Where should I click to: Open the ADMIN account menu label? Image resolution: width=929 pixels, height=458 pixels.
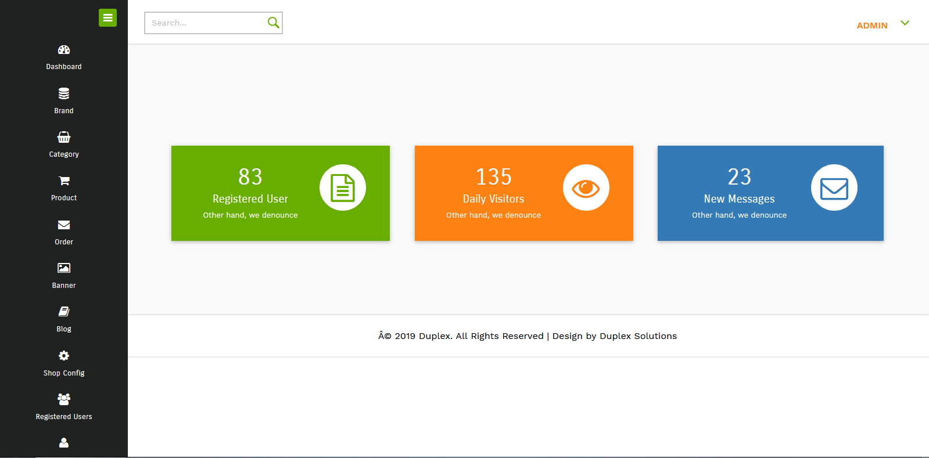pos(872,26)
